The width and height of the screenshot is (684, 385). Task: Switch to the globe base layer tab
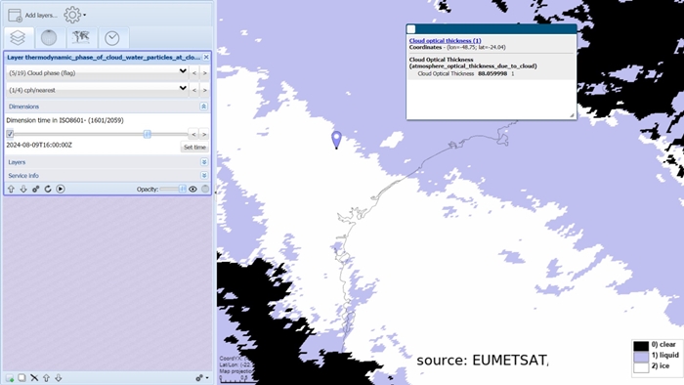49,38
